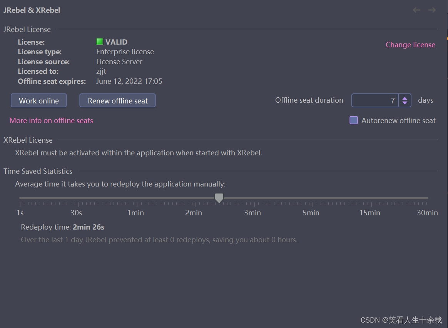Click the JRebel prevented redeploys summary text
The width and height of the screenshot is (448, 328).
tap(159, 240)
